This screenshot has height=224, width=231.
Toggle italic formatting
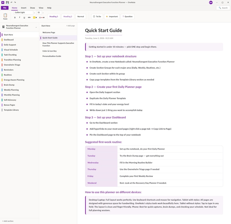tap(19, 17)
